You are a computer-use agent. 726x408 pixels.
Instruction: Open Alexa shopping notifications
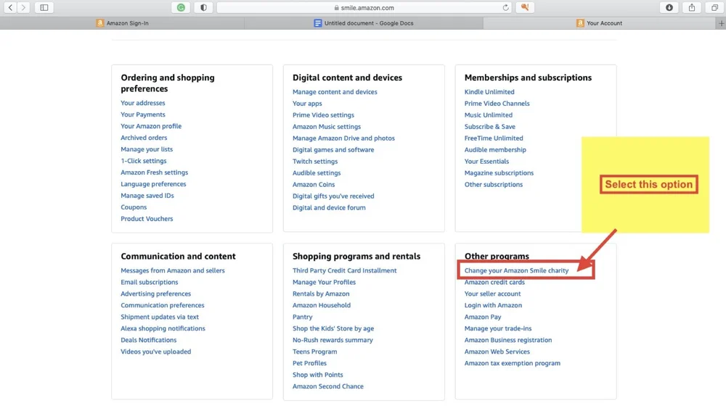[163, 328]
